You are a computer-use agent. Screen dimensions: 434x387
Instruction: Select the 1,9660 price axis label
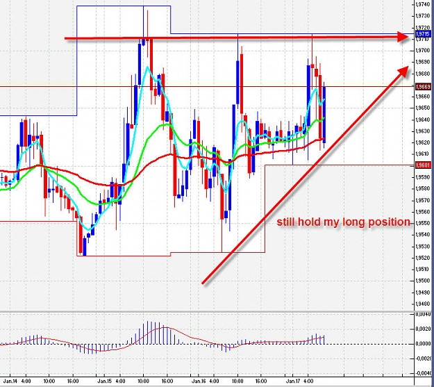424,97
